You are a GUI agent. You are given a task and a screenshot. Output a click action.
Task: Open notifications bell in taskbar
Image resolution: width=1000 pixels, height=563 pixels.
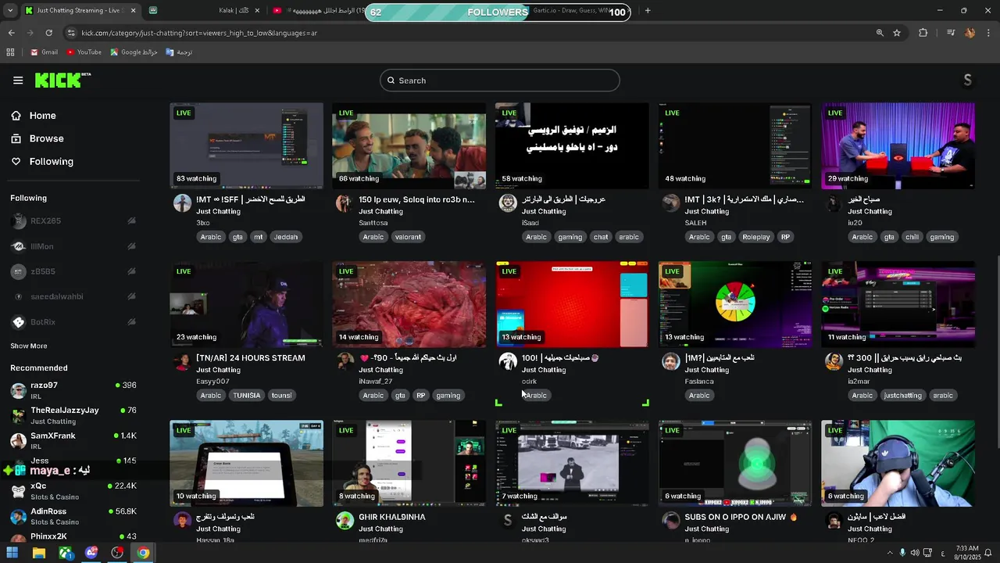point(987,553)
